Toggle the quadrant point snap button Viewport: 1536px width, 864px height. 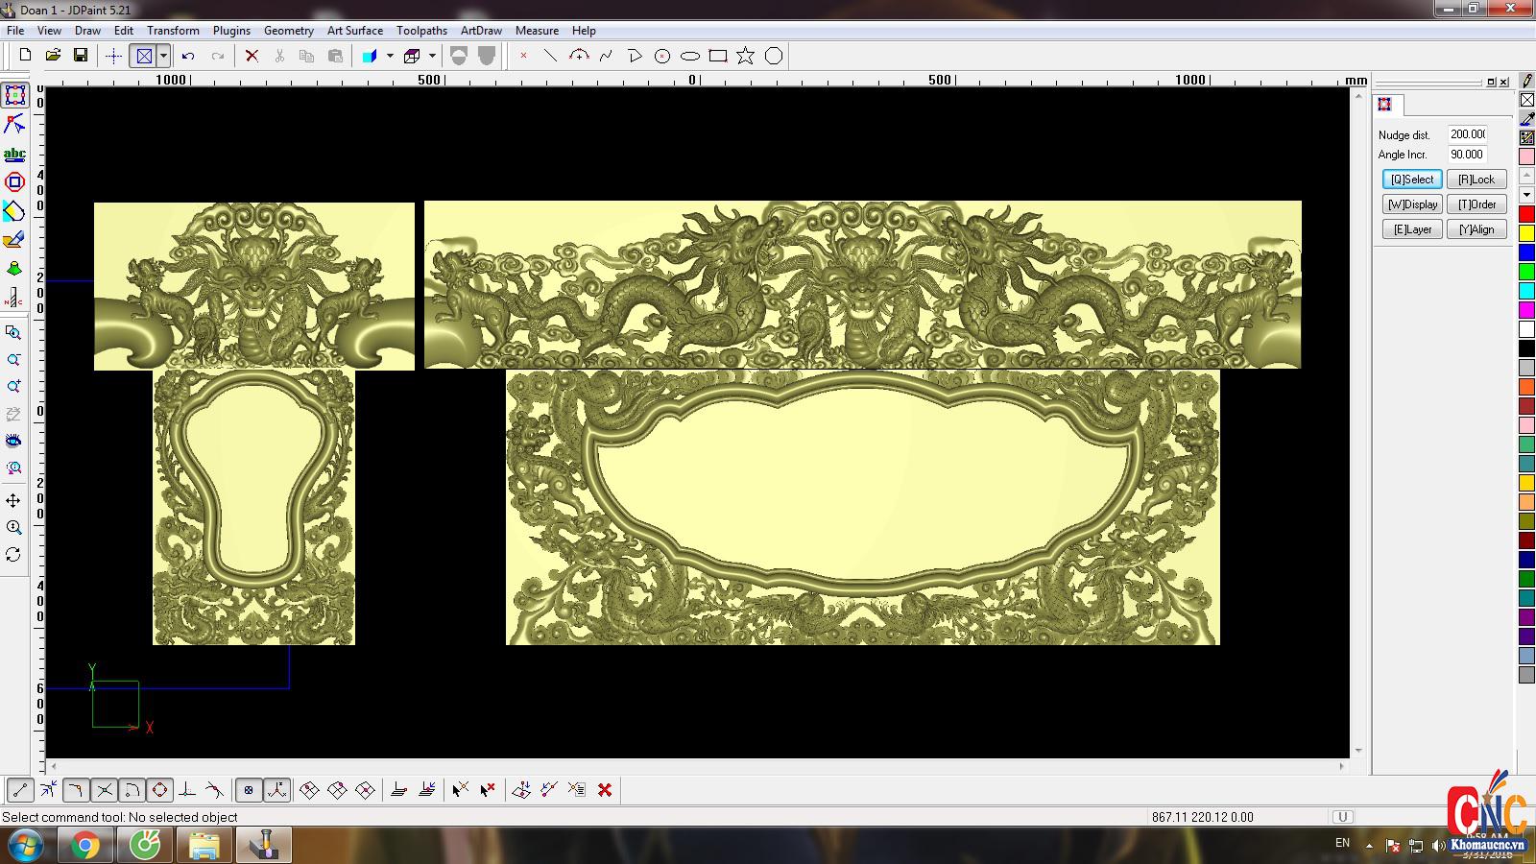[159, 790]
